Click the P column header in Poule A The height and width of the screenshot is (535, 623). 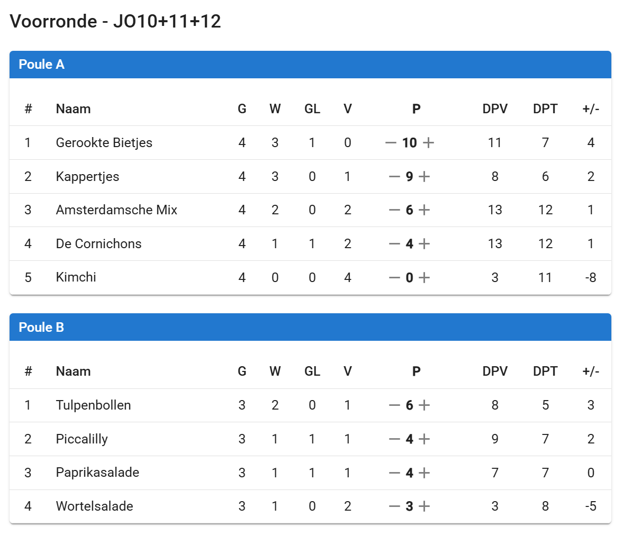point(417,109)
